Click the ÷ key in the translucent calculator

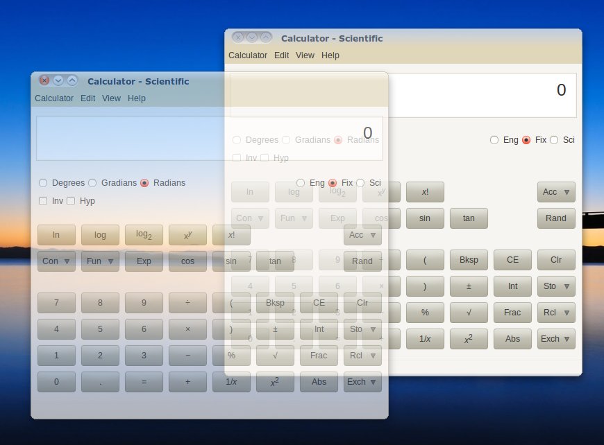click(187, 303)
